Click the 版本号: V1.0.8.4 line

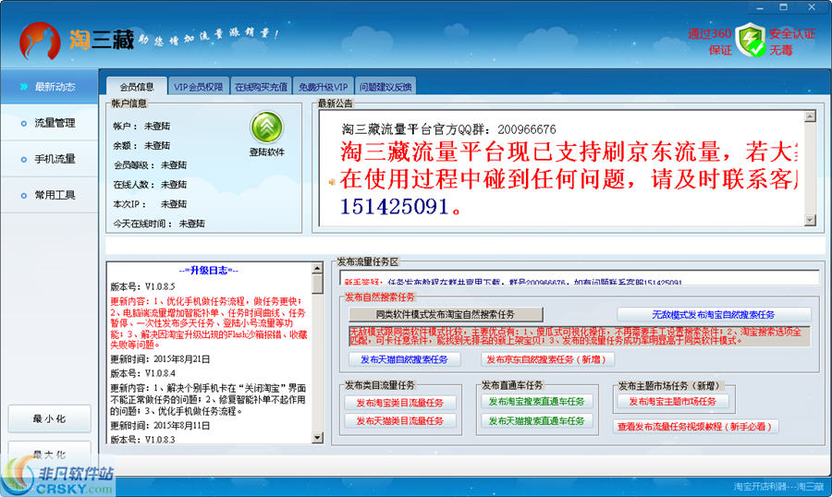click(142, 373)
